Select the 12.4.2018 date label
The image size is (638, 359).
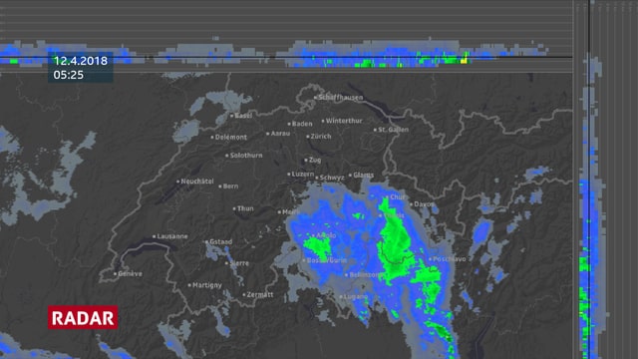point(81,61)
